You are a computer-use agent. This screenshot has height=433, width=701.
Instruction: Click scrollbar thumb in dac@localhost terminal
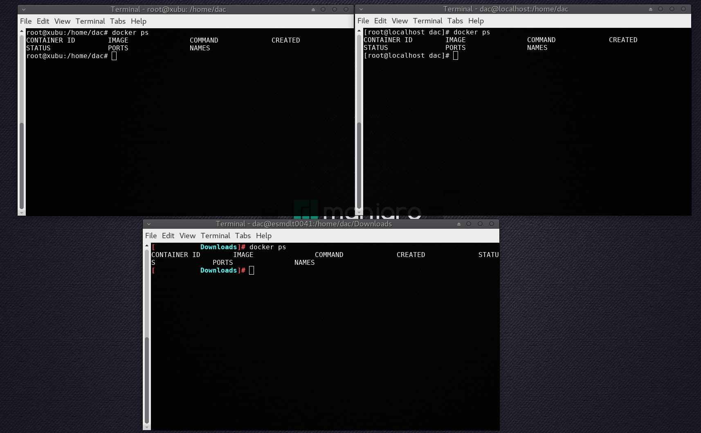pyautogui.click(x=359, y=165)
